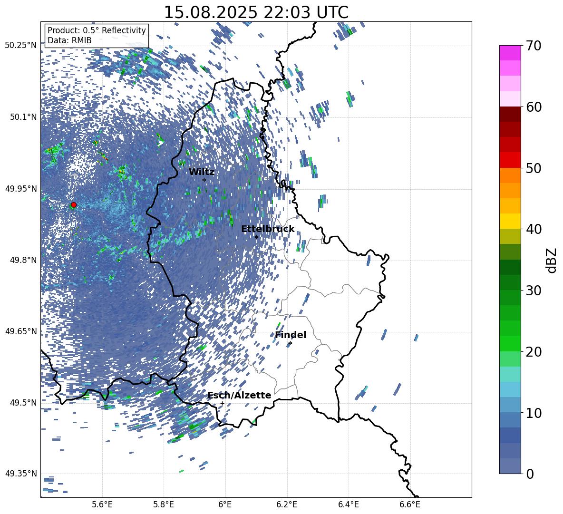Click the Data: RMIB text
The width and height of the screenshot is (563, 514).
(69, 40)
